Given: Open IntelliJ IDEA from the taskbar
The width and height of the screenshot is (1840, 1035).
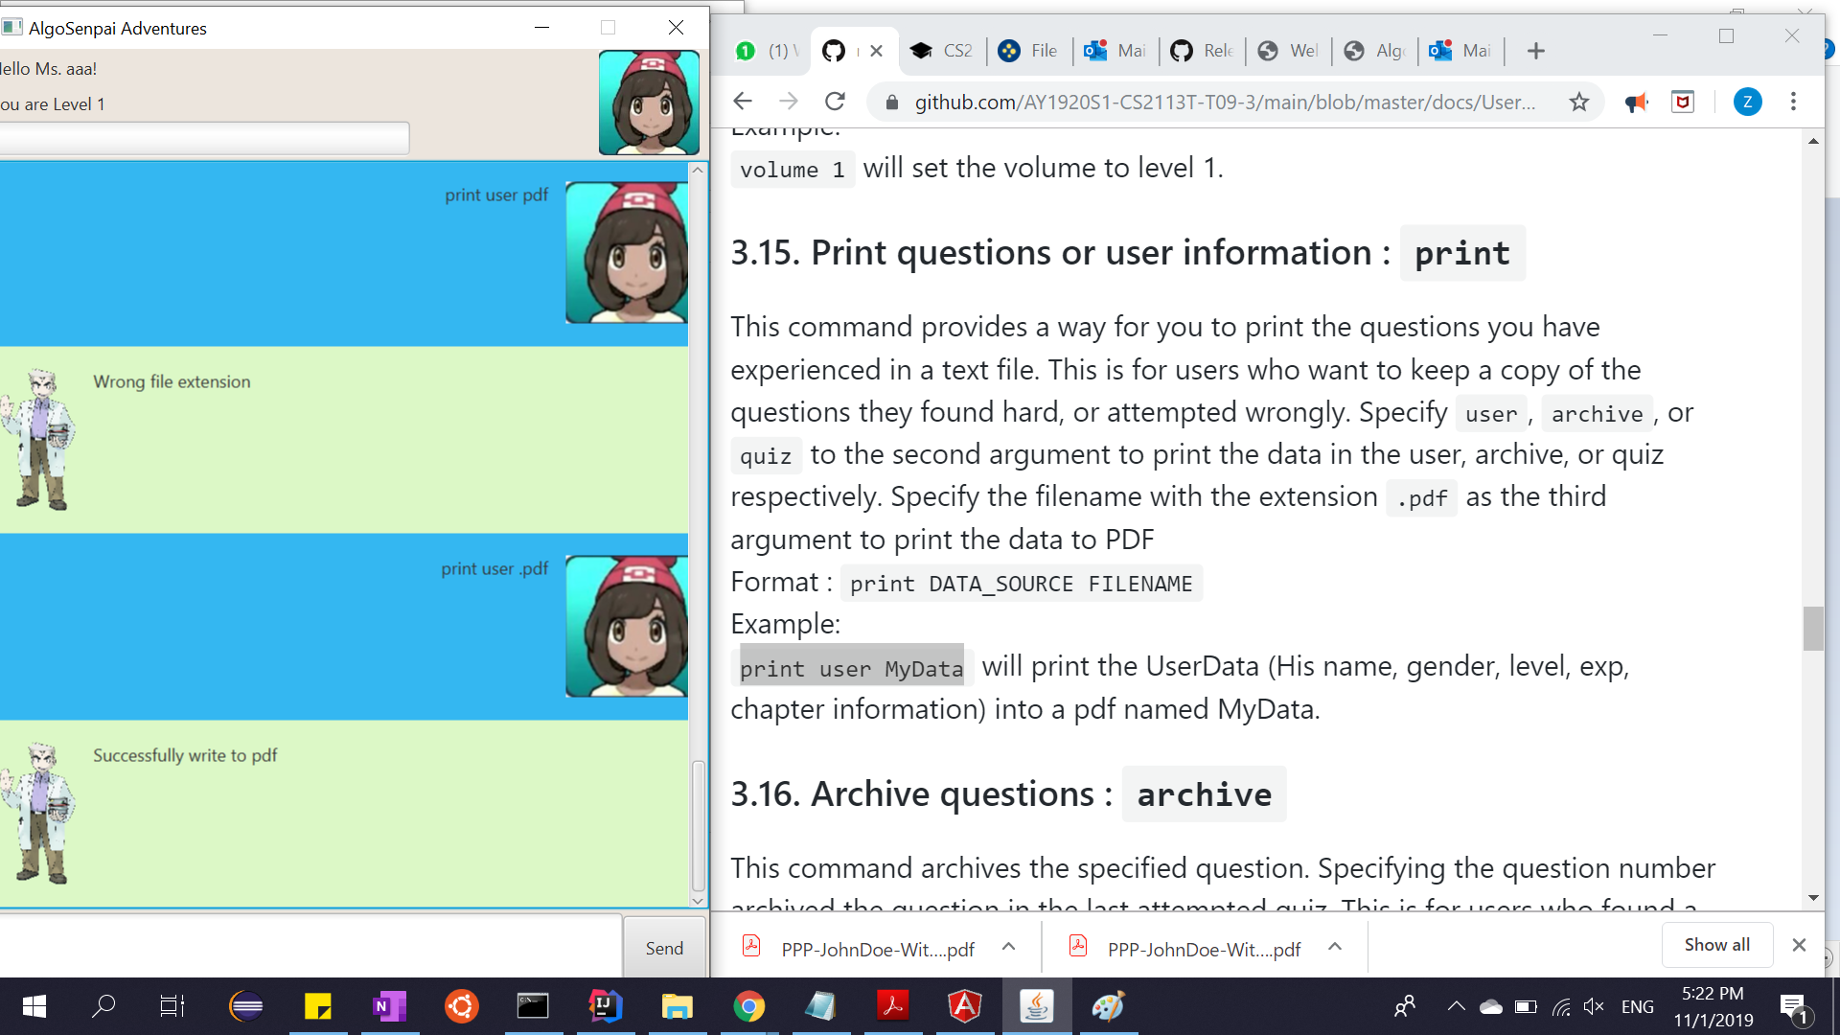Looking at the screenshot, I should point(606,1006).
